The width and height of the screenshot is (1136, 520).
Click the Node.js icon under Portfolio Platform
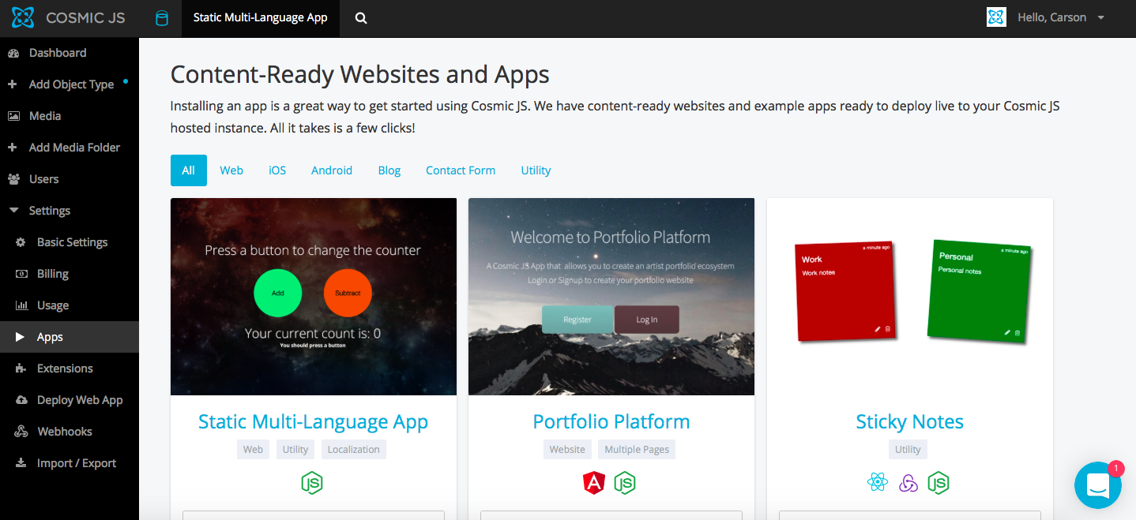(625, 483)
